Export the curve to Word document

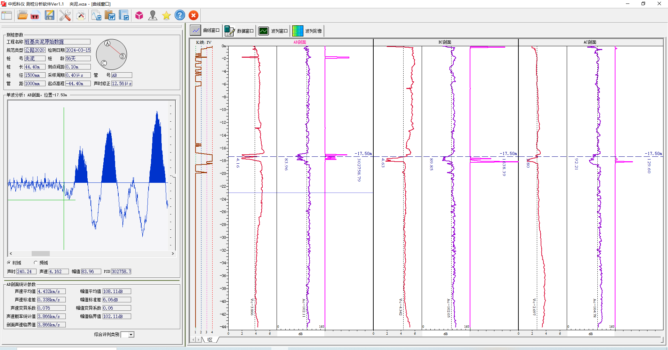[96, 15]
